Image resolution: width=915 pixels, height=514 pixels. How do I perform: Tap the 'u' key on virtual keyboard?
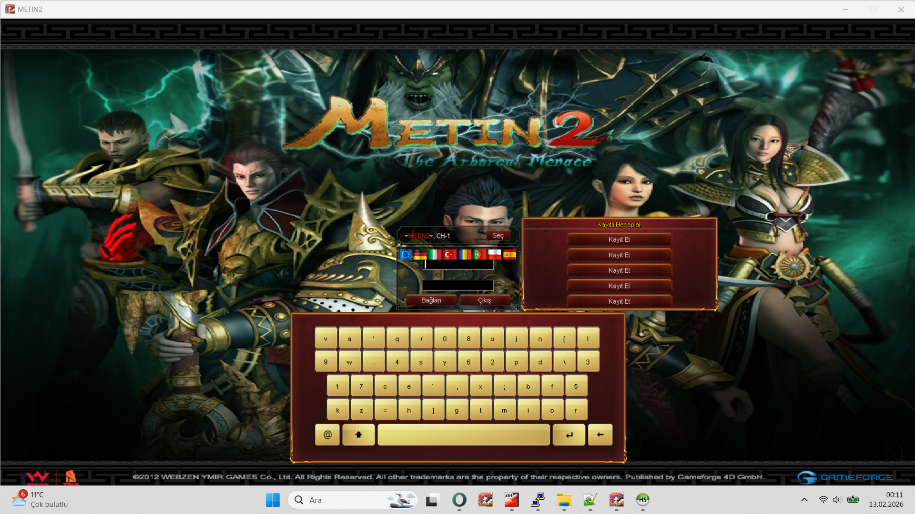click(x=492, y=339)
